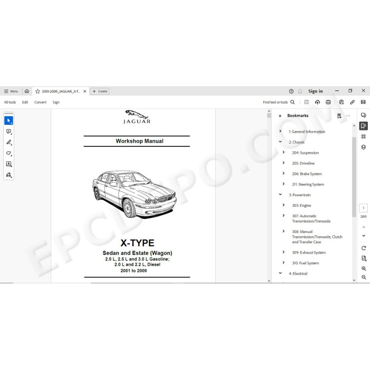Collapse 3: Powertrain bookmark
Viewport: 370px width, 370px height.
[x=280, y=195]
